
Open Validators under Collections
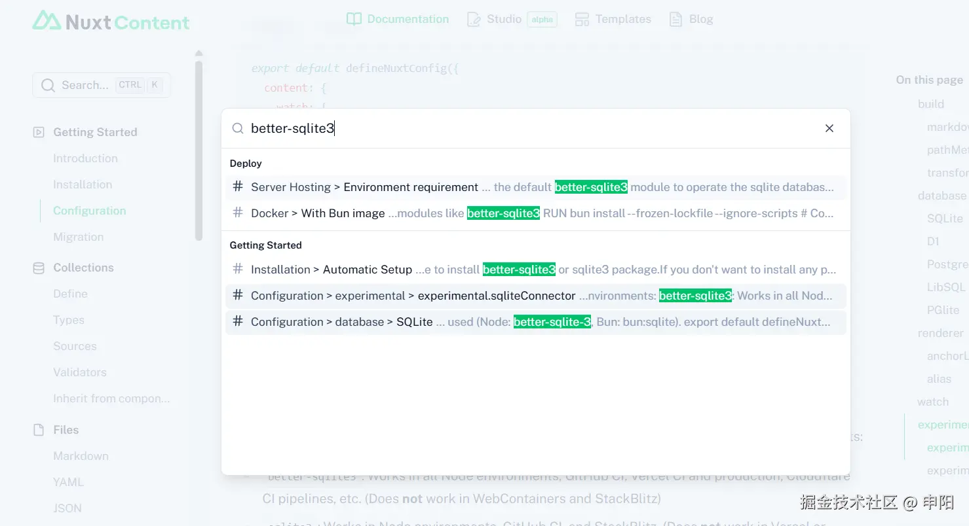[x=80, y=372]
